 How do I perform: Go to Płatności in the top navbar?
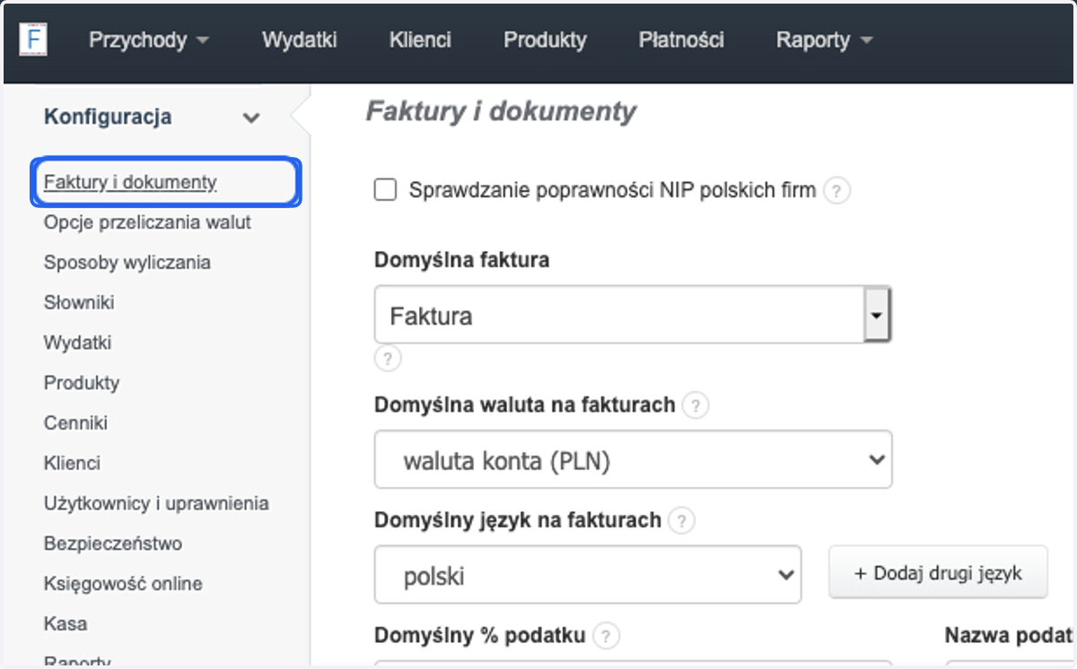coord(681,40)
